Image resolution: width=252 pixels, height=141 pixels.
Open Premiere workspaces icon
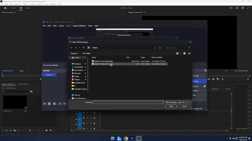[x=231, y=8]
